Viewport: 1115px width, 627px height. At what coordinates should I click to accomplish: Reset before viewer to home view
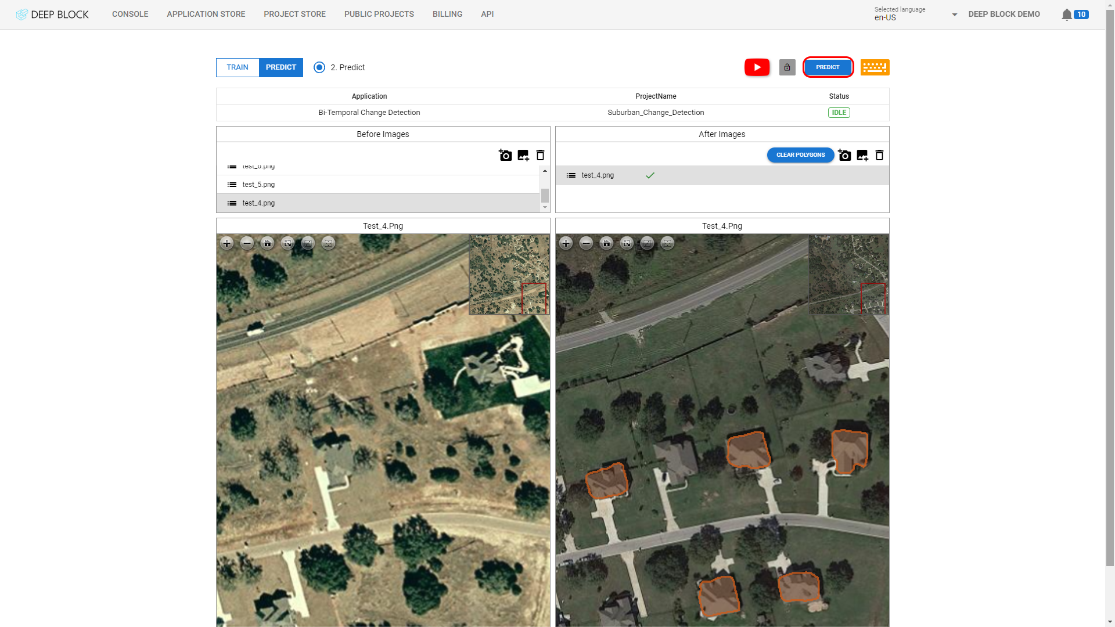[267, 243]
